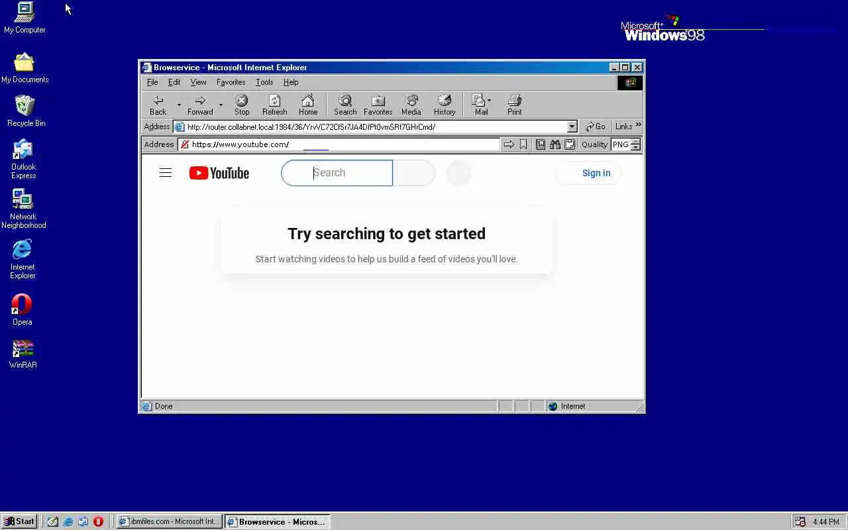Click the 'Done' status bar text
The width and height of the screenshot is (848, 530).
pos(164,406)
